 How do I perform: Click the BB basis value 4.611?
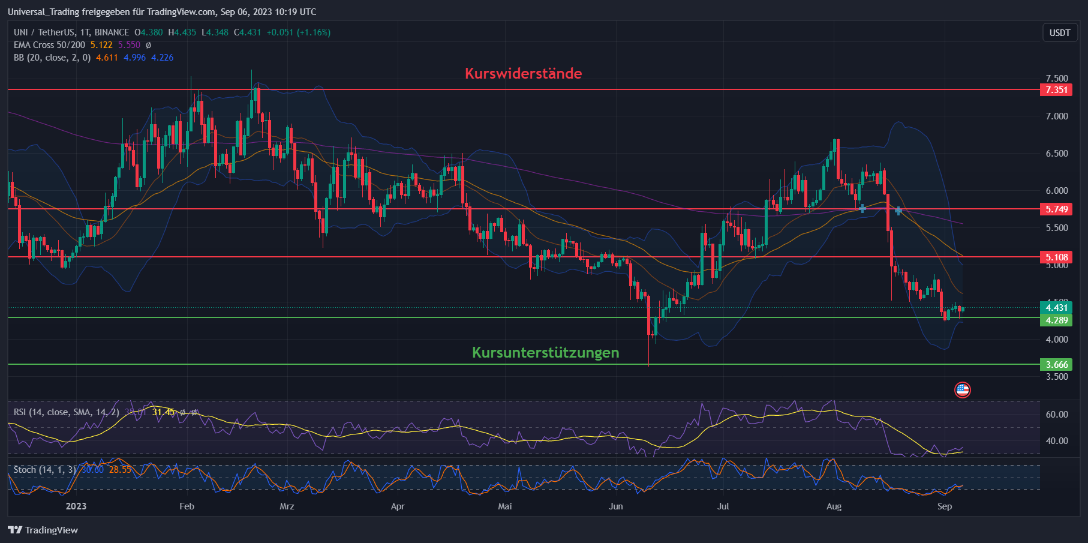(x=107, y=58)
